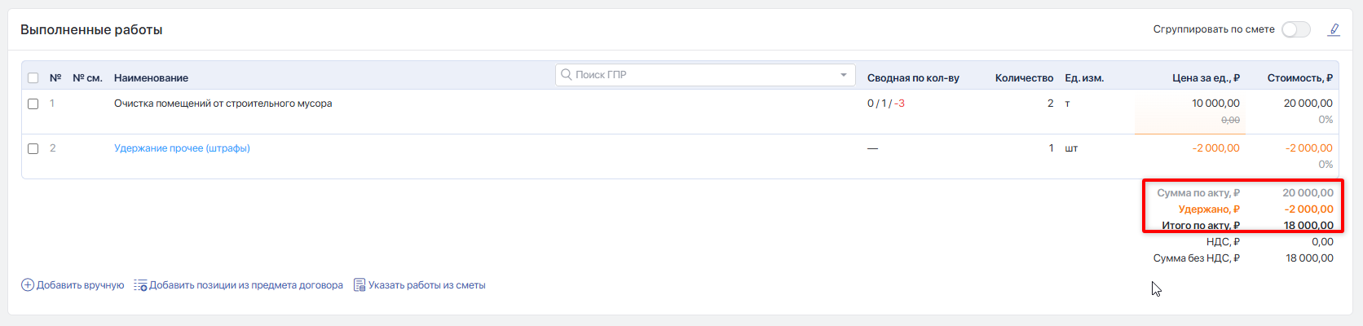Check the select-all header checkbox

click(33, 78)
